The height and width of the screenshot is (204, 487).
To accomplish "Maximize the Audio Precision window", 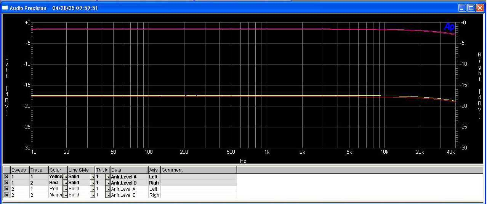I will click(471, 8).
